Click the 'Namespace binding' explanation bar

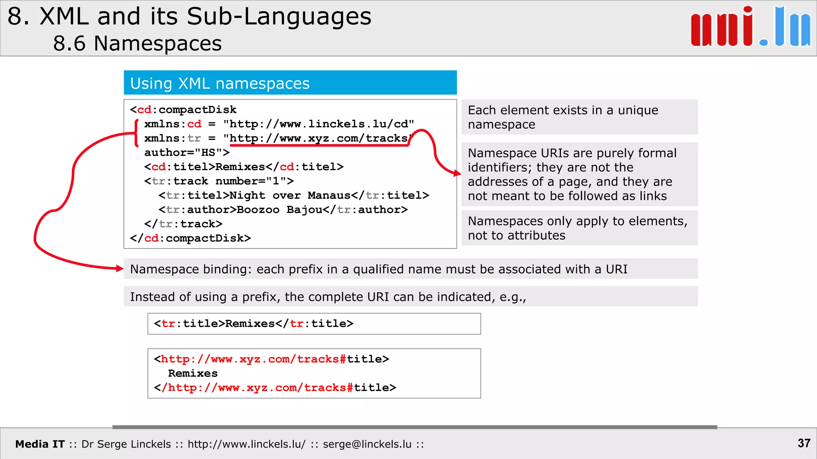pyautogui.click(x=410, y=269)
